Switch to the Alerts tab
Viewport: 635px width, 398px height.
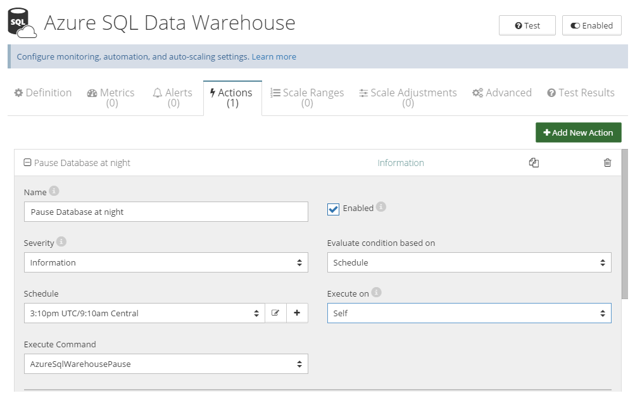172,98
